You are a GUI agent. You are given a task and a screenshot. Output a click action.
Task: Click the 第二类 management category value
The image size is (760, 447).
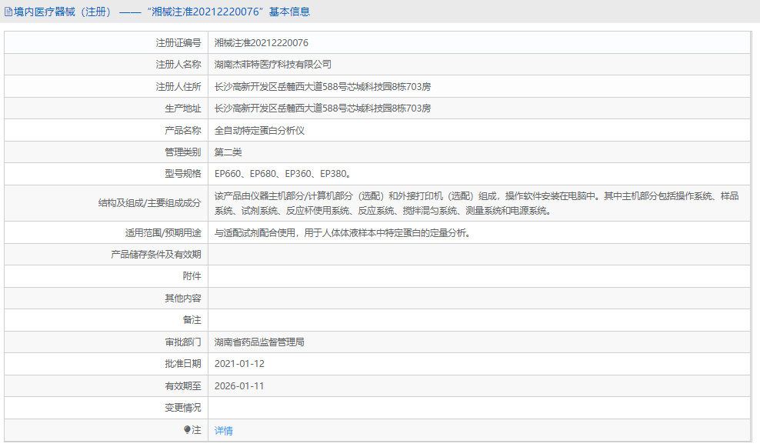pyautogui.click(x=228, y=152)
